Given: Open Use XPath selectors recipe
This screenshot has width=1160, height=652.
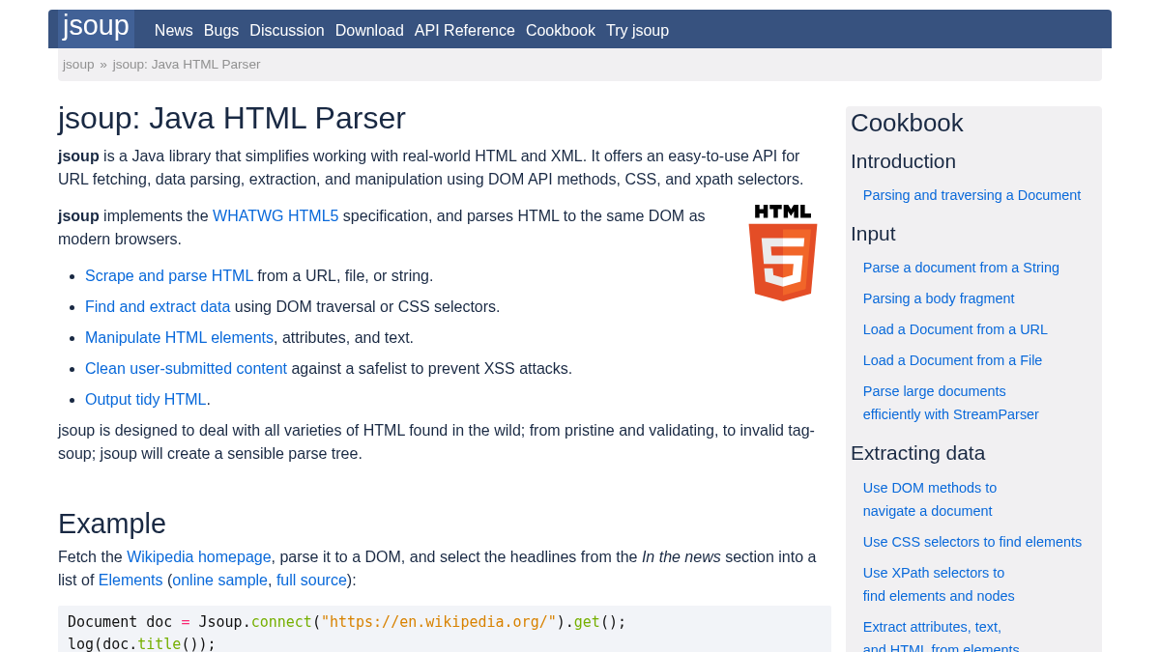Looking at the screenshot, I should [939, 584].
